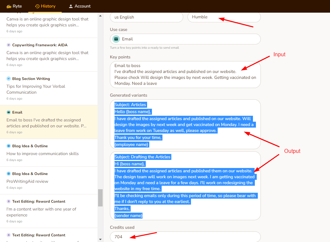Click the Ryte logo icon
This screenshot has height=242, width=330.
point(9,6)
